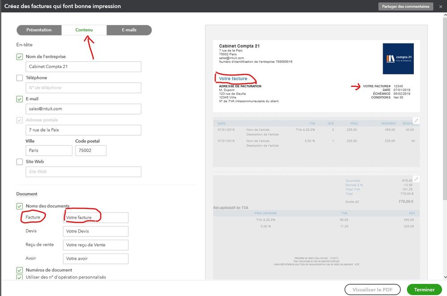Switch to the Présentation tab
Image resolution: width=447 pixels, height=296 pixels.
[39, 30]
